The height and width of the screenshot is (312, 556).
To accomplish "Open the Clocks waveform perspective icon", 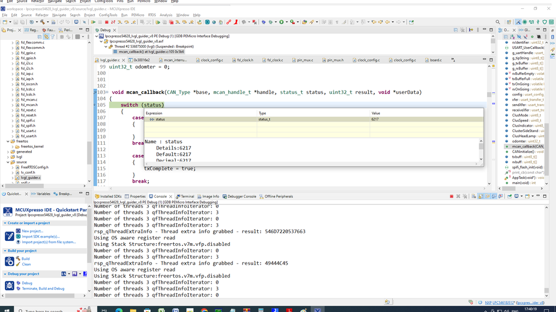I will [531, 22].
